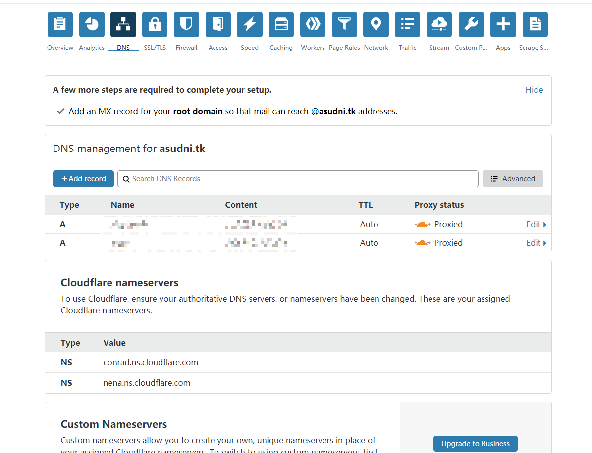
Task: Toggle proxied cloud on first A record
Action: [422, 224]
